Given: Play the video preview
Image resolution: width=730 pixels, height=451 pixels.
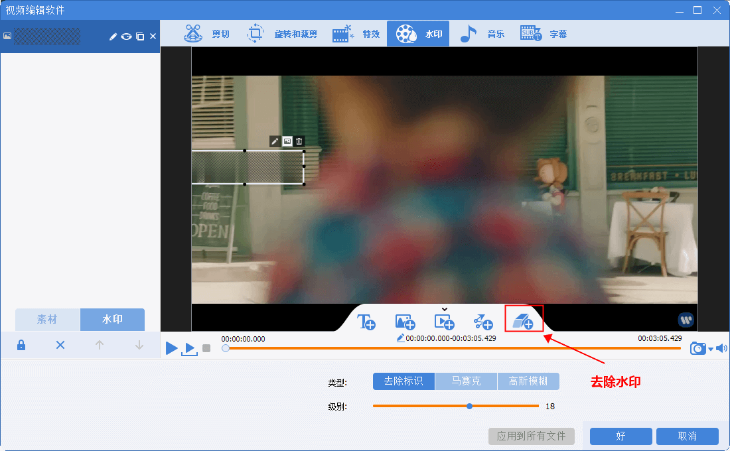Looking at the screenshot, I should 171,348.
